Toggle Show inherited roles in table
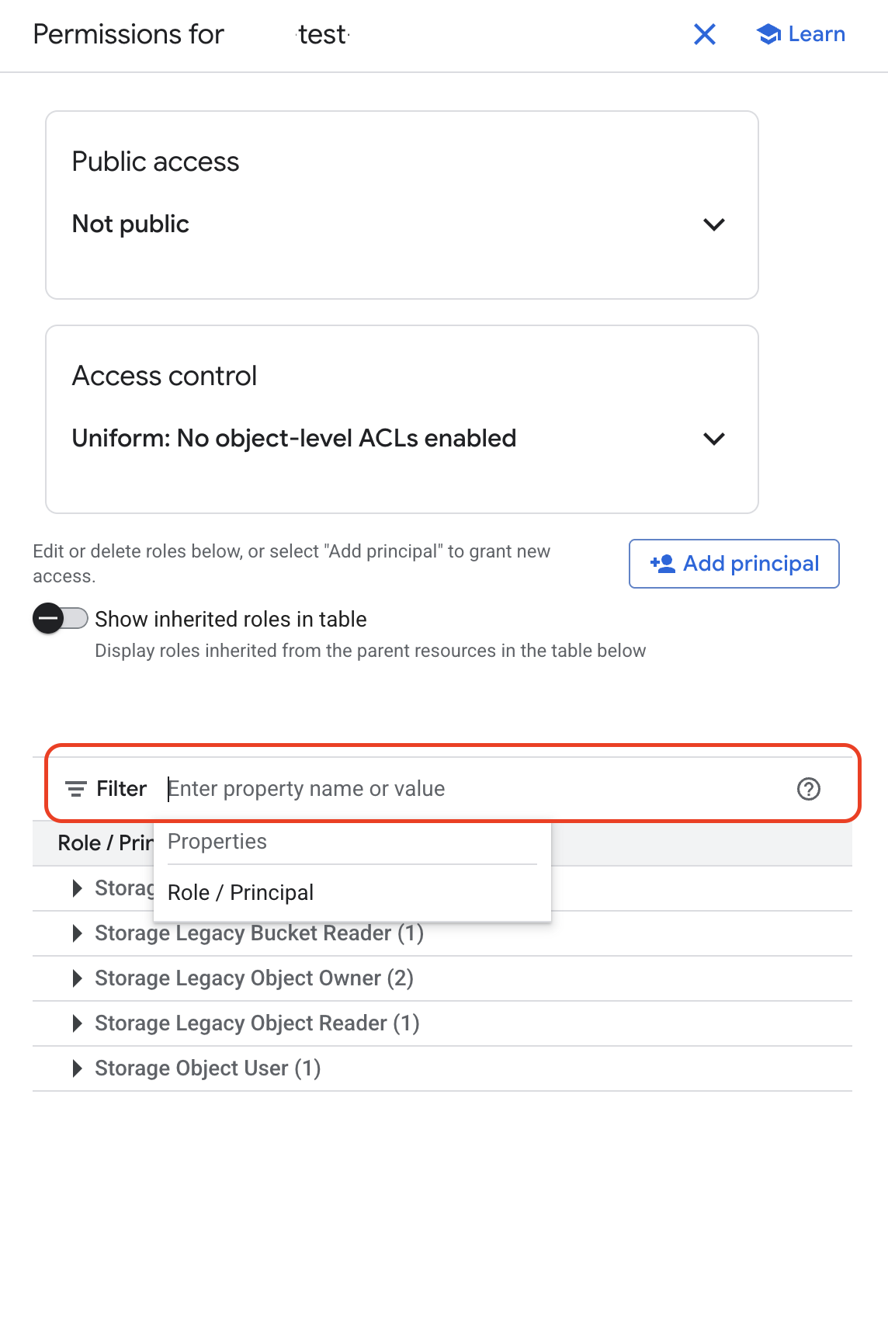 (60, 619)
